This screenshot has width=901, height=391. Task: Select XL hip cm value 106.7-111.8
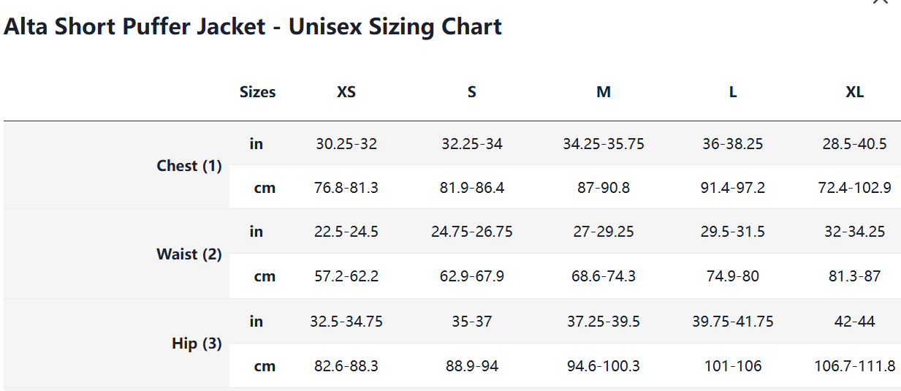click(855, 366)
